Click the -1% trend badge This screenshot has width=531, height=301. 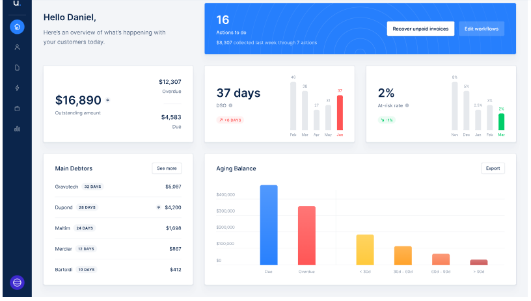[387, 120]
